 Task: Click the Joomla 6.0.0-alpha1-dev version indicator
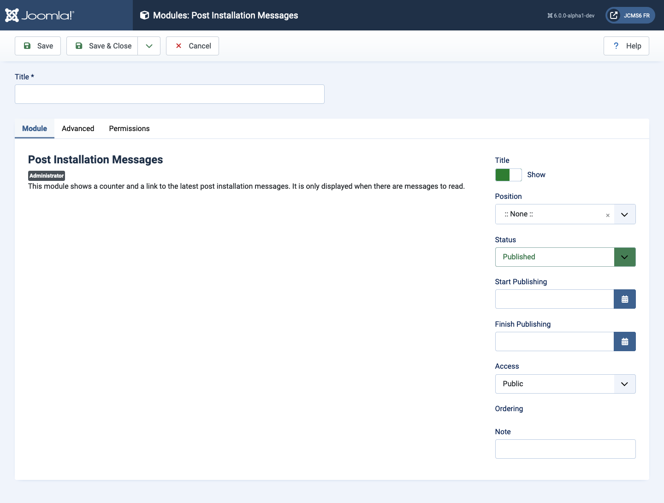[571, 16]
